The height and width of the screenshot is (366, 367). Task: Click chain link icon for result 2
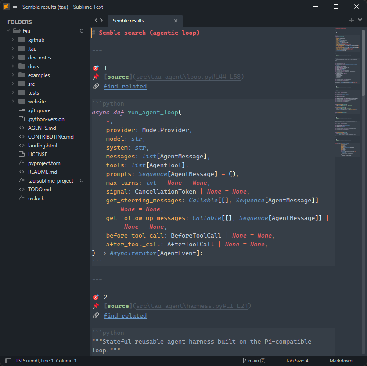click(x=96, y=315)
